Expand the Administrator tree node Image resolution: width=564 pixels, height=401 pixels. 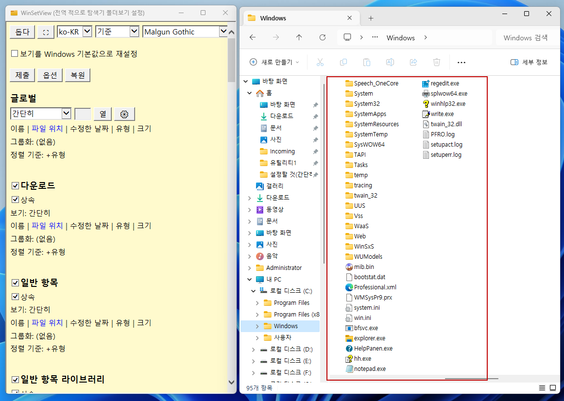coord(249,268)
